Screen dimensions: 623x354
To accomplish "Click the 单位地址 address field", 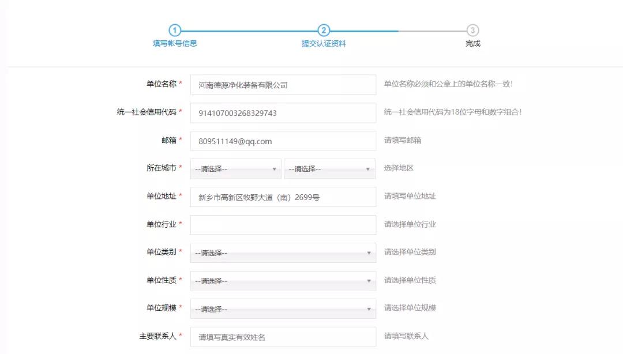I will (283, 197).
